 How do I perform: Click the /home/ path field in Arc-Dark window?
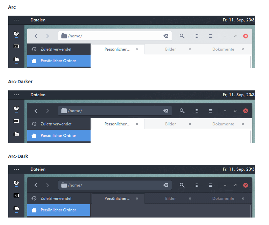click(x=115, y=185)
